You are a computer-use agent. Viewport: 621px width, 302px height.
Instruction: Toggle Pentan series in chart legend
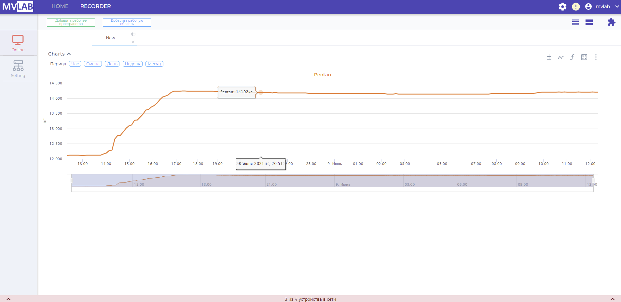[x=319, y=75]
